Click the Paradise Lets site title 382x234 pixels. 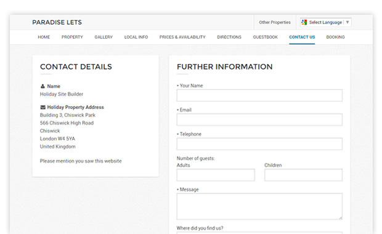[57, 22]
